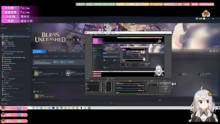This screenshot has height=124, width=220.
Task: Lock the second source with its padlock icon
Action: tap(113, 84)
